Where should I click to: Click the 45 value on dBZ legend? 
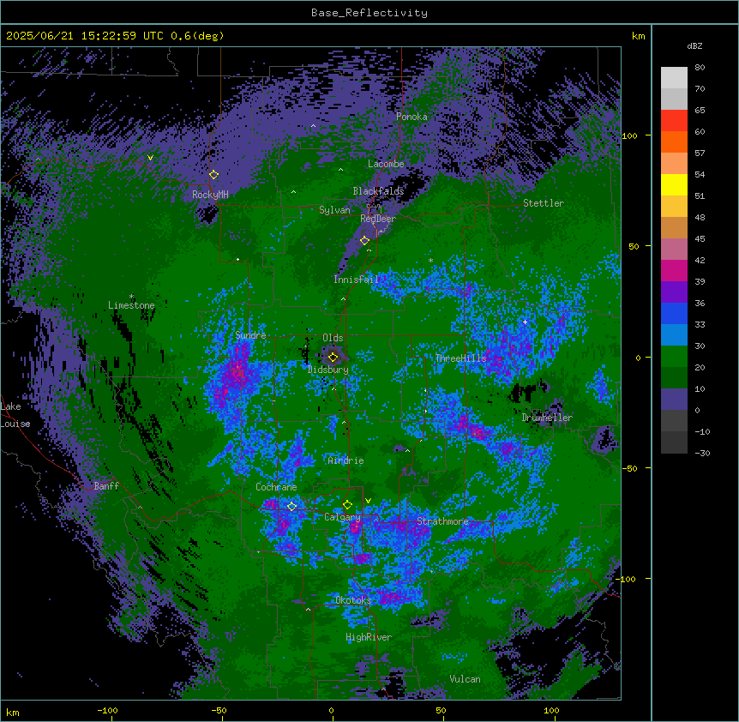(700, 239)
